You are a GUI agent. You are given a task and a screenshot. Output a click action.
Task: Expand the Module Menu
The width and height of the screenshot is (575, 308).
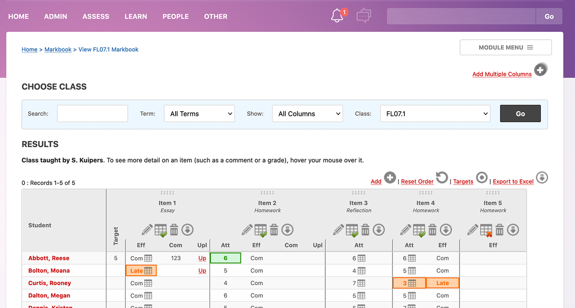[506, 48]
